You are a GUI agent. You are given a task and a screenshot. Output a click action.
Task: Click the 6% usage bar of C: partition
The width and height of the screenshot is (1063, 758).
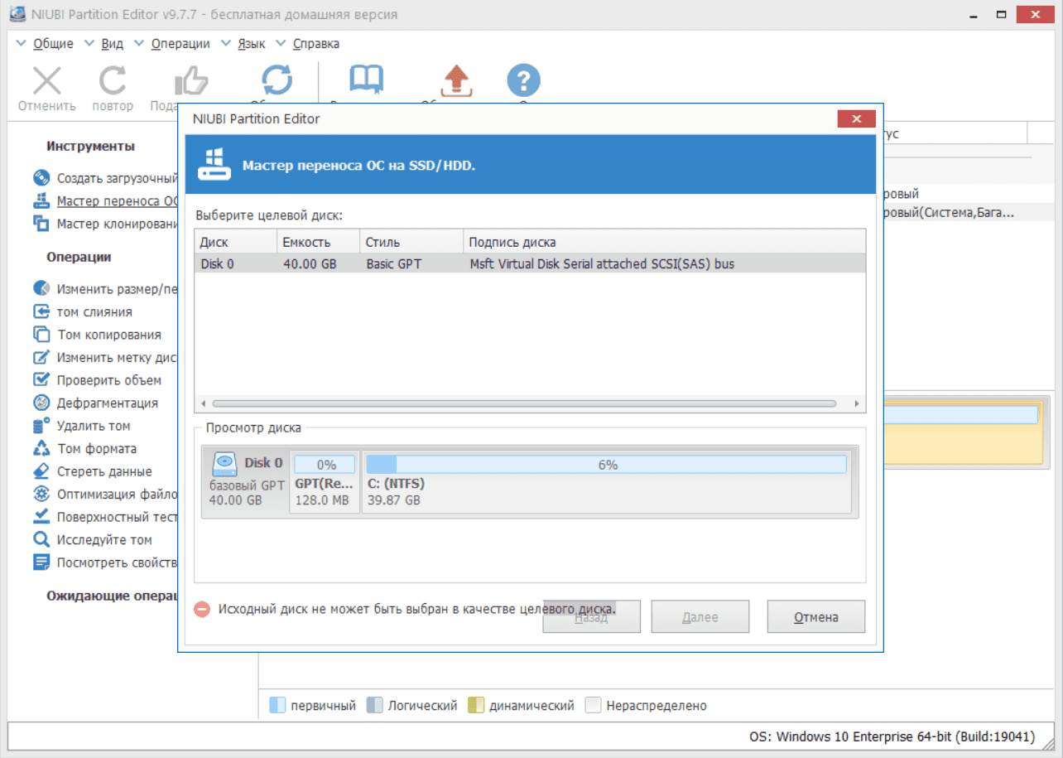(607, 465)
